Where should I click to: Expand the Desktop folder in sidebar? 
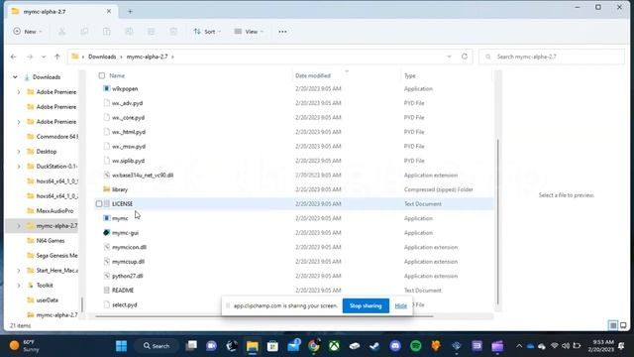(x=19, y=152)
